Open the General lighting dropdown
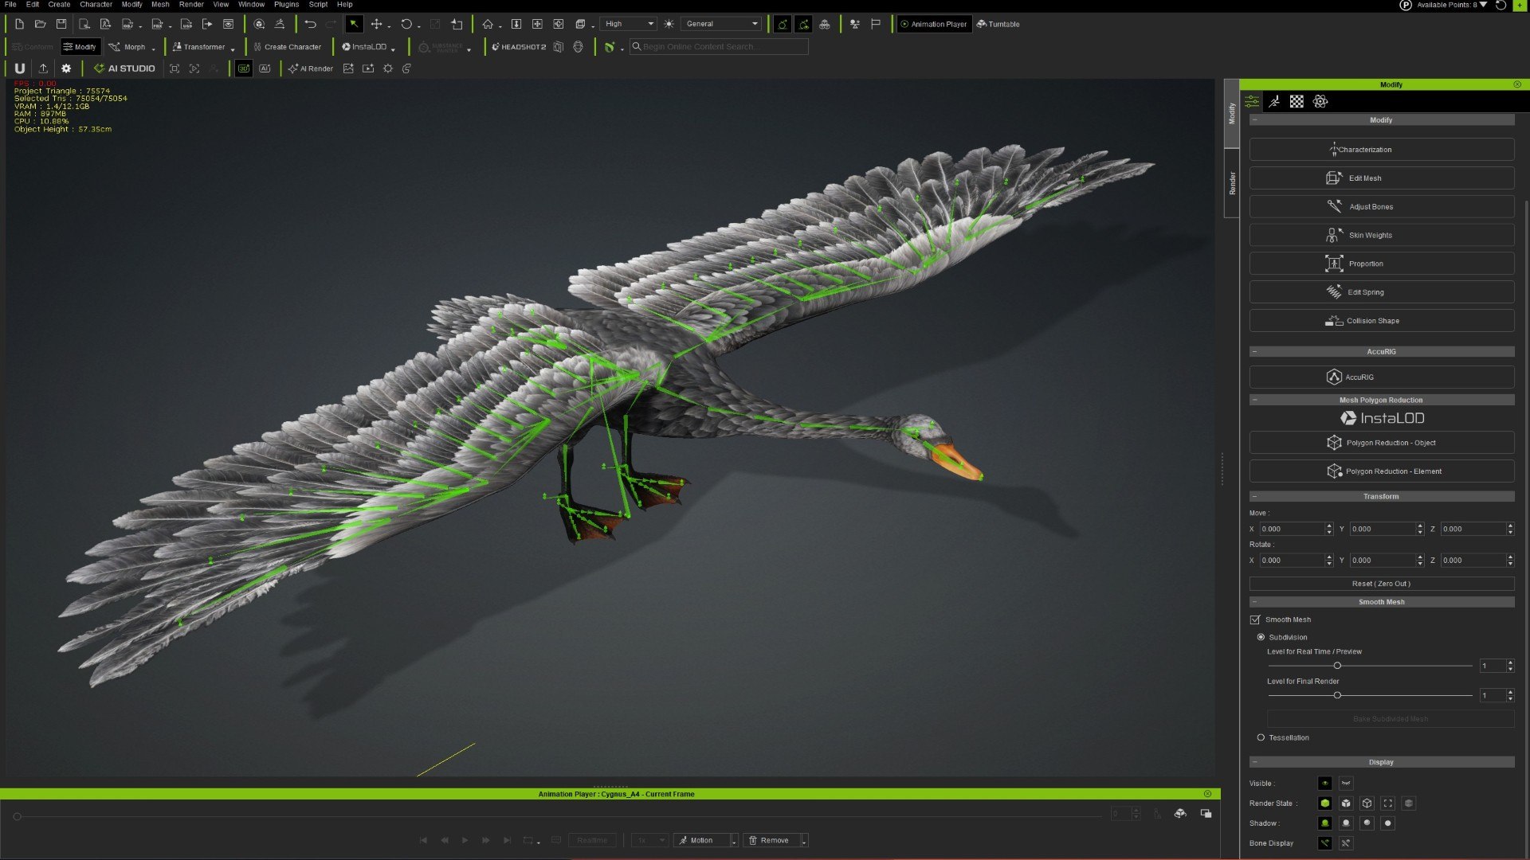 click(722, 24)
